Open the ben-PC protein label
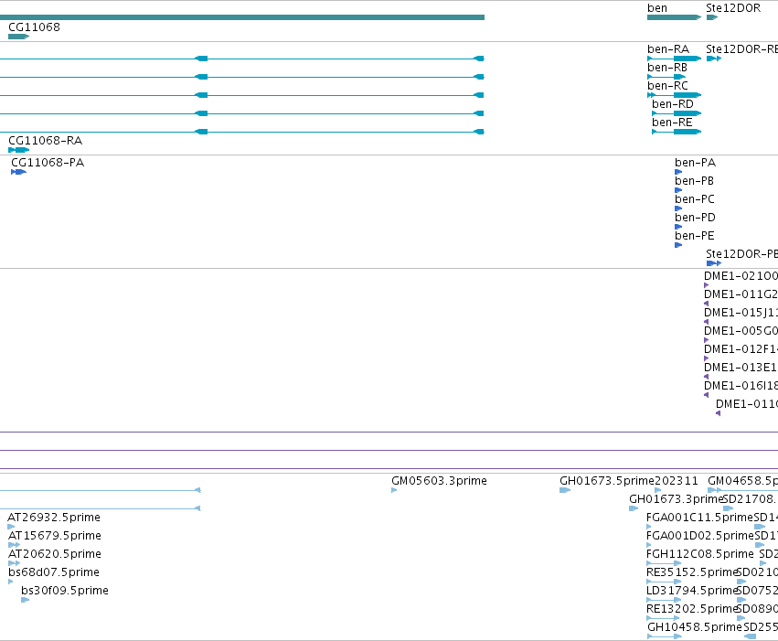The width and height of the screenshot is (778, 641). click(x=694, y=200)
